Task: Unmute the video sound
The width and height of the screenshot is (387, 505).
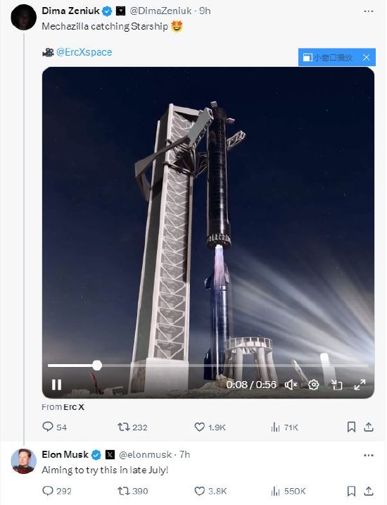Action: point(291,385)
